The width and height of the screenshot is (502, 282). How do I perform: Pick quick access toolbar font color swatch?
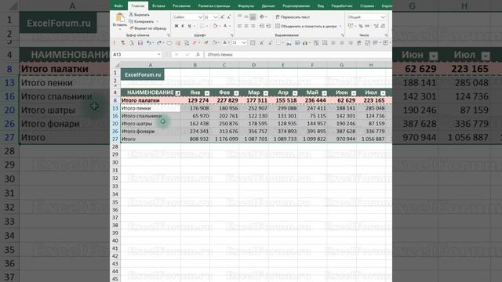coord(225,43)
